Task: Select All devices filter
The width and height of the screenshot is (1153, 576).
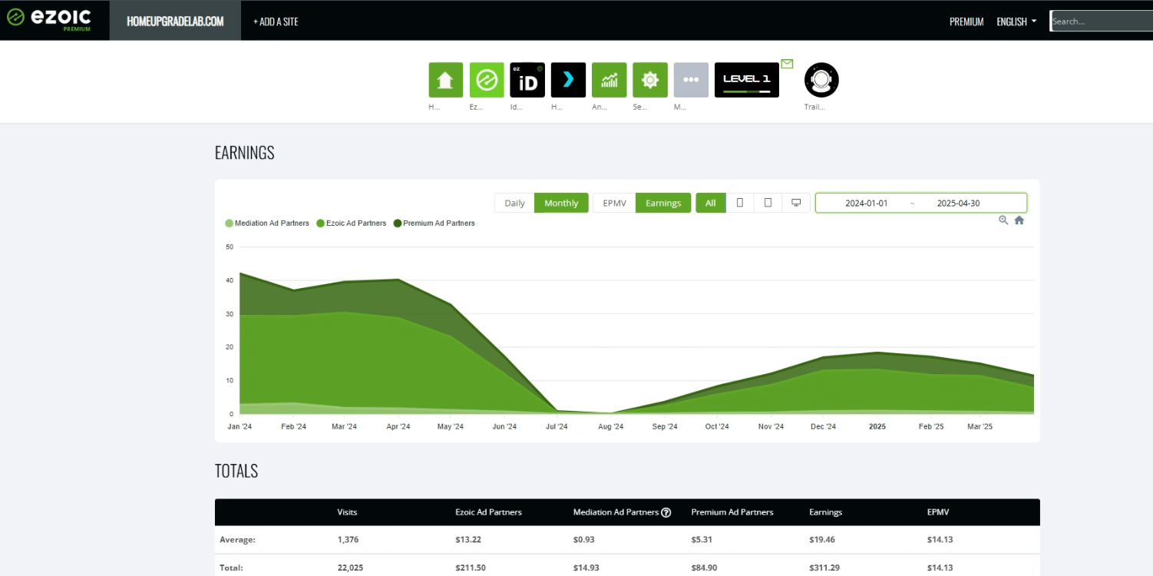Action: click(x=711, y=203)
